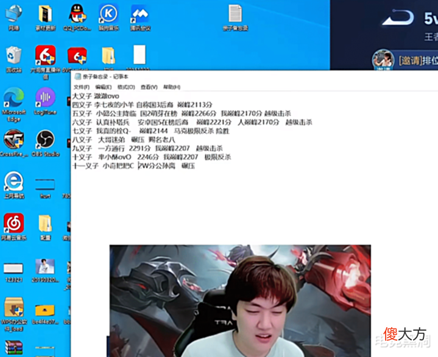Open the zipped folder icon in second row
Screen dimensions: 438x357
pos(108,56)
